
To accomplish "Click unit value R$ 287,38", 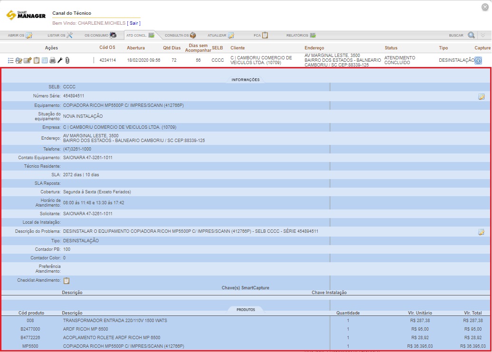I will pyautogui.click(x=420, y=321).
